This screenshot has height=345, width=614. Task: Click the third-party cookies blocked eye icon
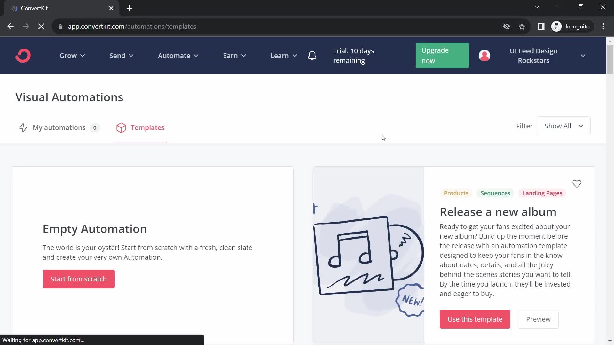click(x=507, y=27)
